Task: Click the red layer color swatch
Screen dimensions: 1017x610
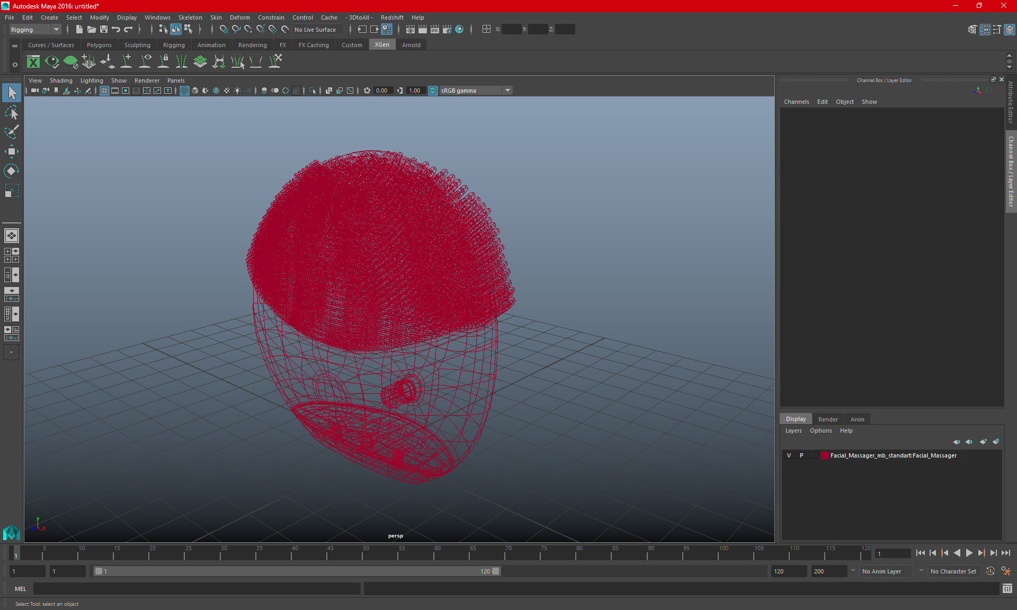Action: pyautogui.click(x=825, y=455)
